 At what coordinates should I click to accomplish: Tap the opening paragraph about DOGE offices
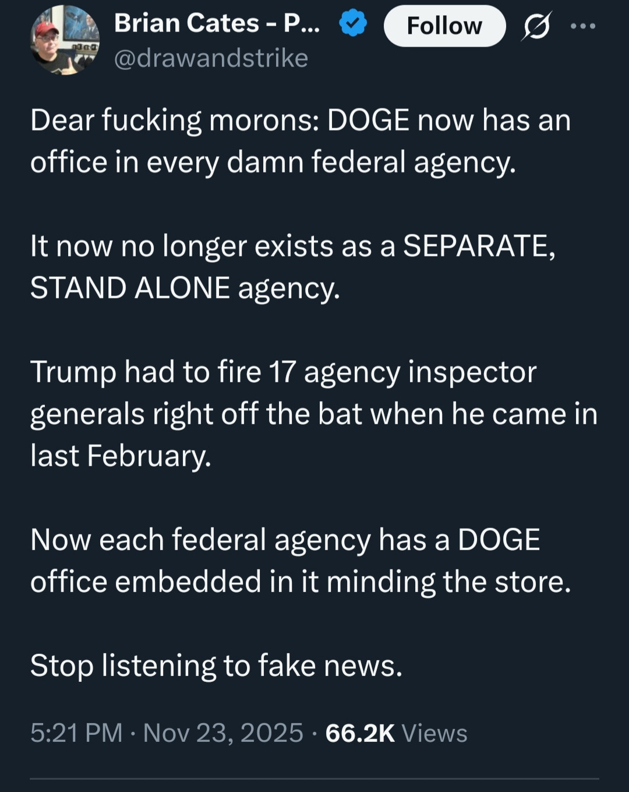tap(300, 141)
